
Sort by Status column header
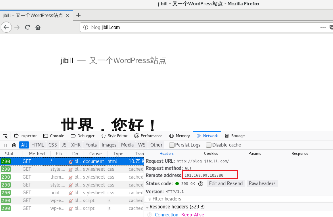point(11,154)
